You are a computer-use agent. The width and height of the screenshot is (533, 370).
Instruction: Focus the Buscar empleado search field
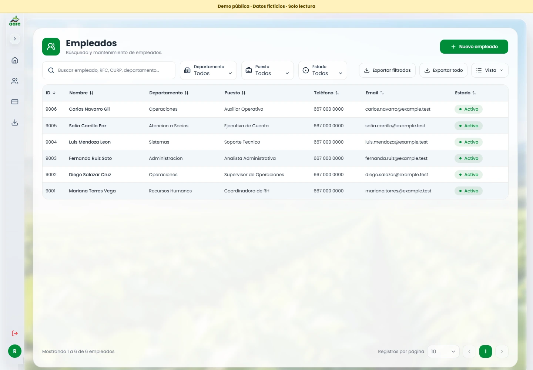pyautogui.click(x=109, y=70)
